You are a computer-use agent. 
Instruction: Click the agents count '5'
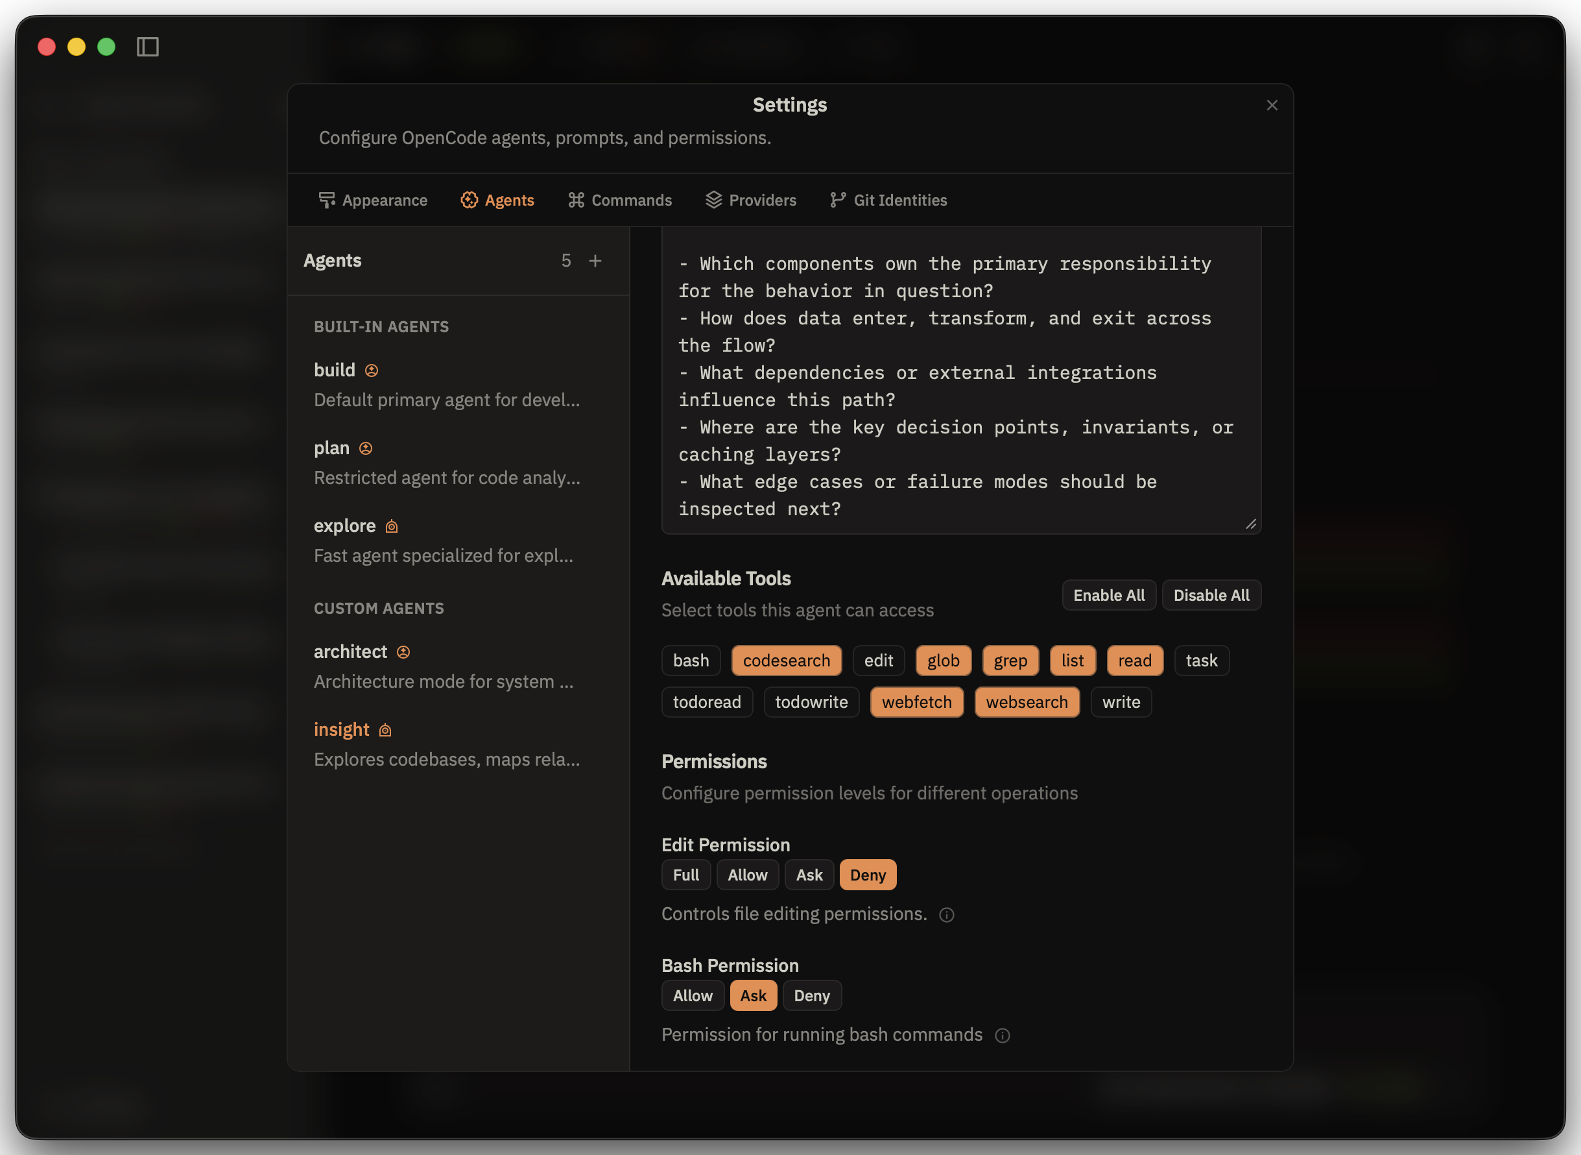(566, 261)
